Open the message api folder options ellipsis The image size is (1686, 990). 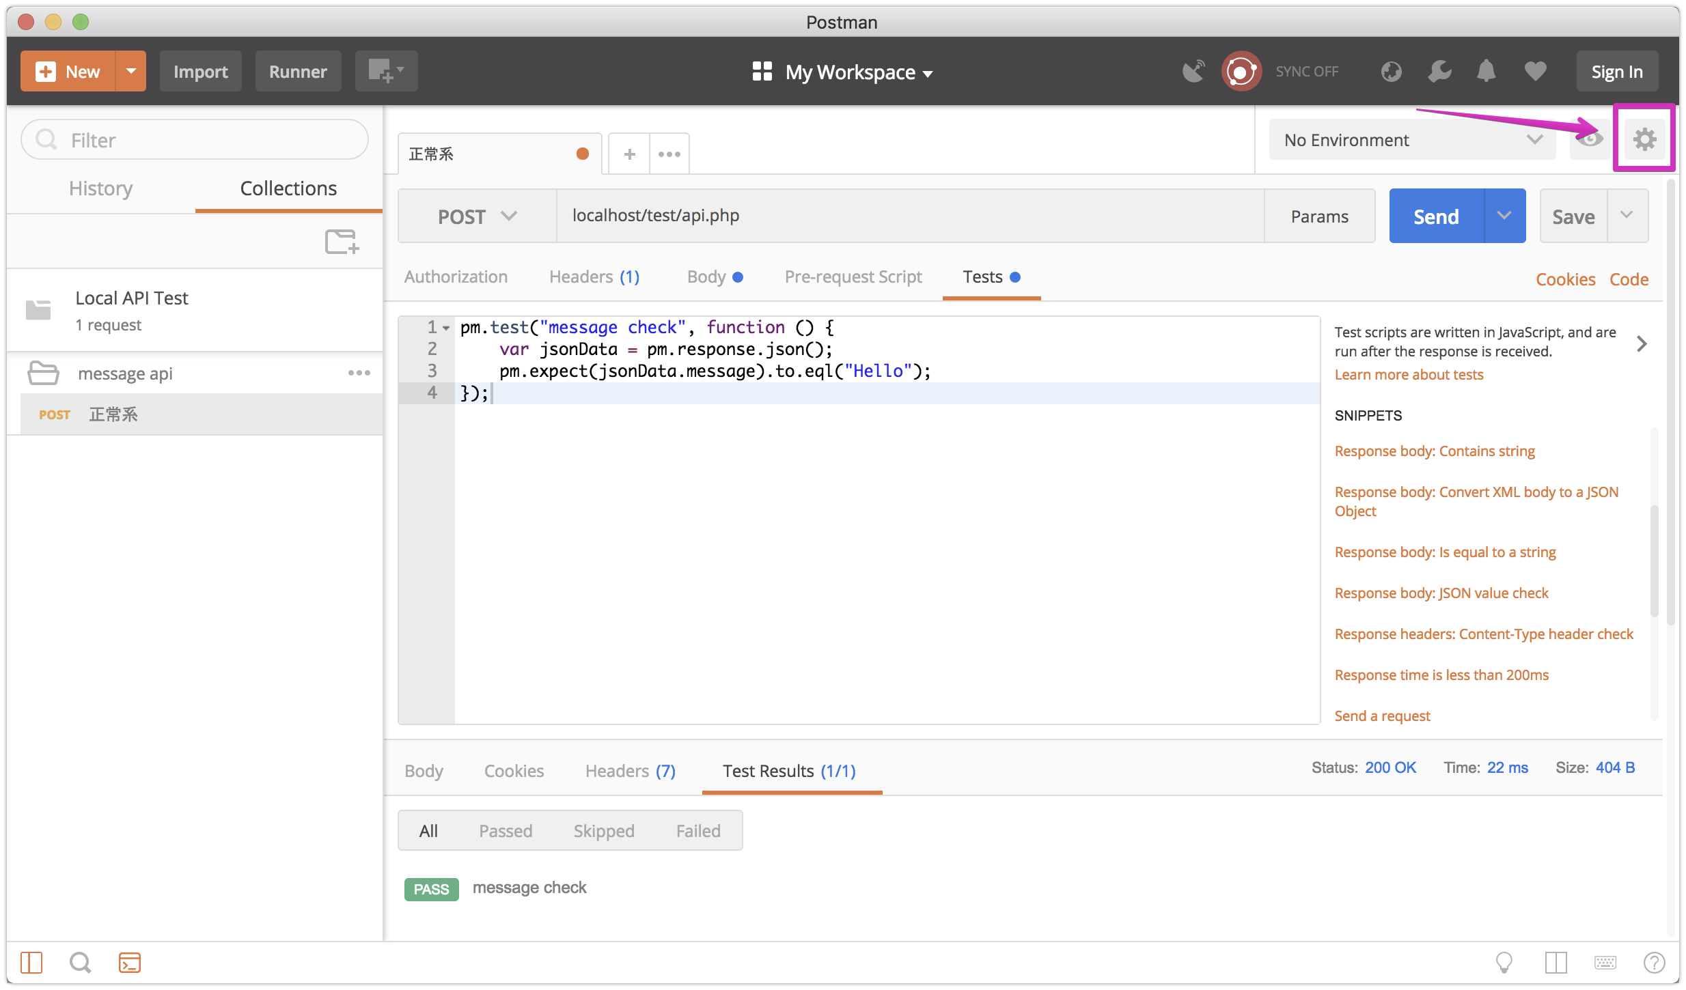pos(359,373)
